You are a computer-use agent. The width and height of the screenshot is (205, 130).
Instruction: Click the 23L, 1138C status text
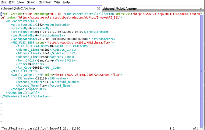coord(72,128)
